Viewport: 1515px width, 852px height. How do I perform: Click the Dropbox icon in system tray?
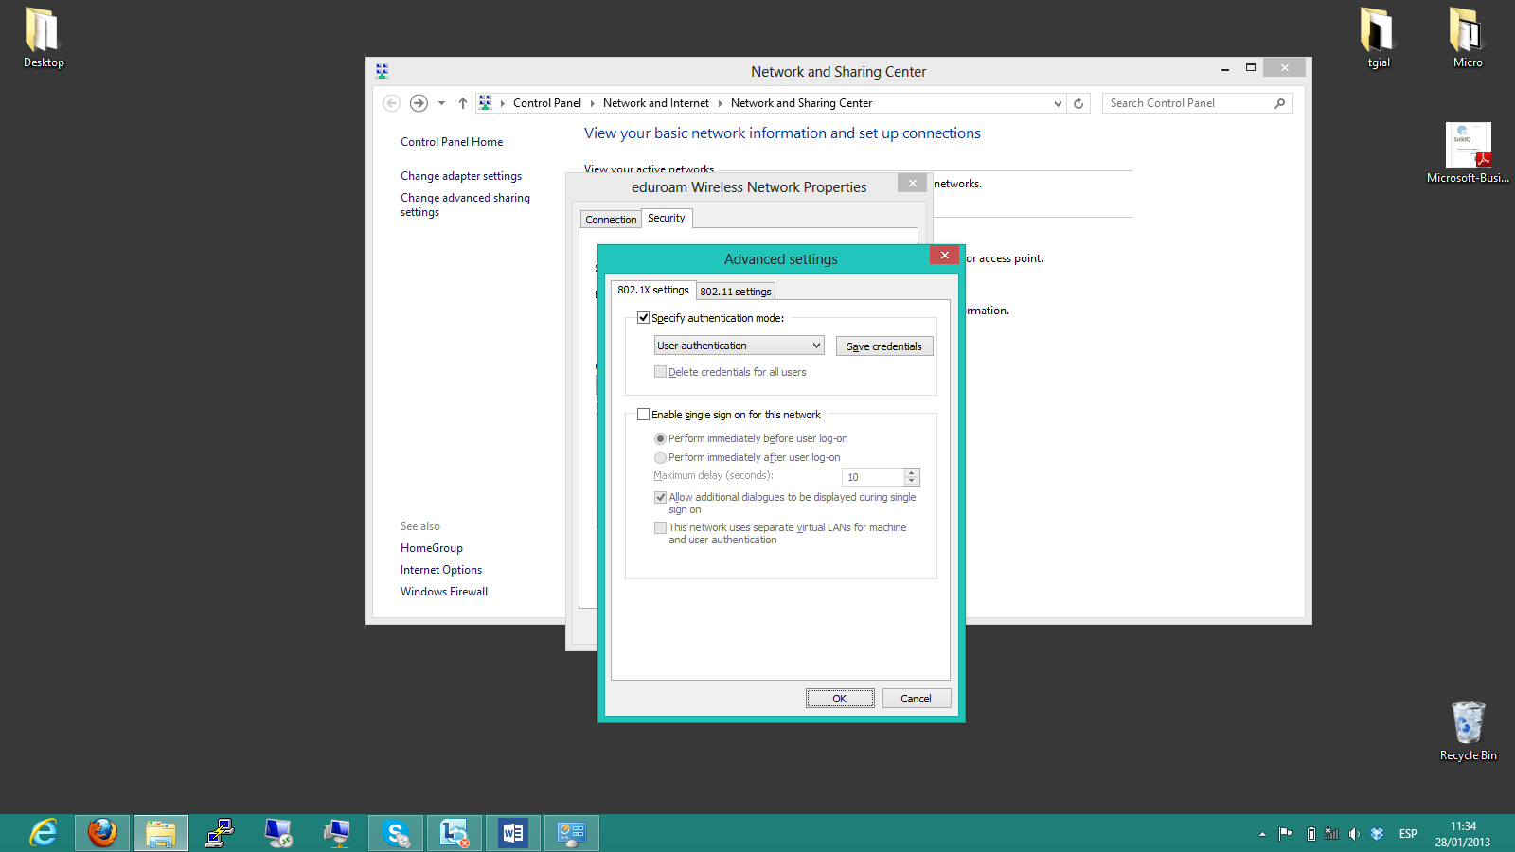pos(1377,834)
